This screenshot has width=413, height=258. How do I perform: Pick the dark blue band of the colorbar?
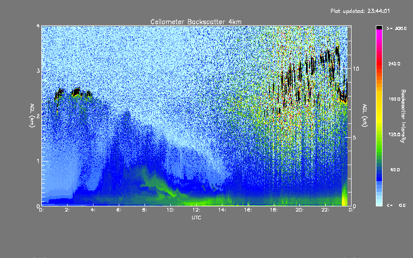point(379,175)
